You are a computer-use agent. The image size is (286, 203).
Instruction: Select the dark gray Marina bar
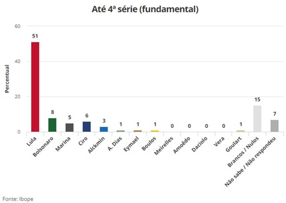pyautogui.click(x=70, y=128)
